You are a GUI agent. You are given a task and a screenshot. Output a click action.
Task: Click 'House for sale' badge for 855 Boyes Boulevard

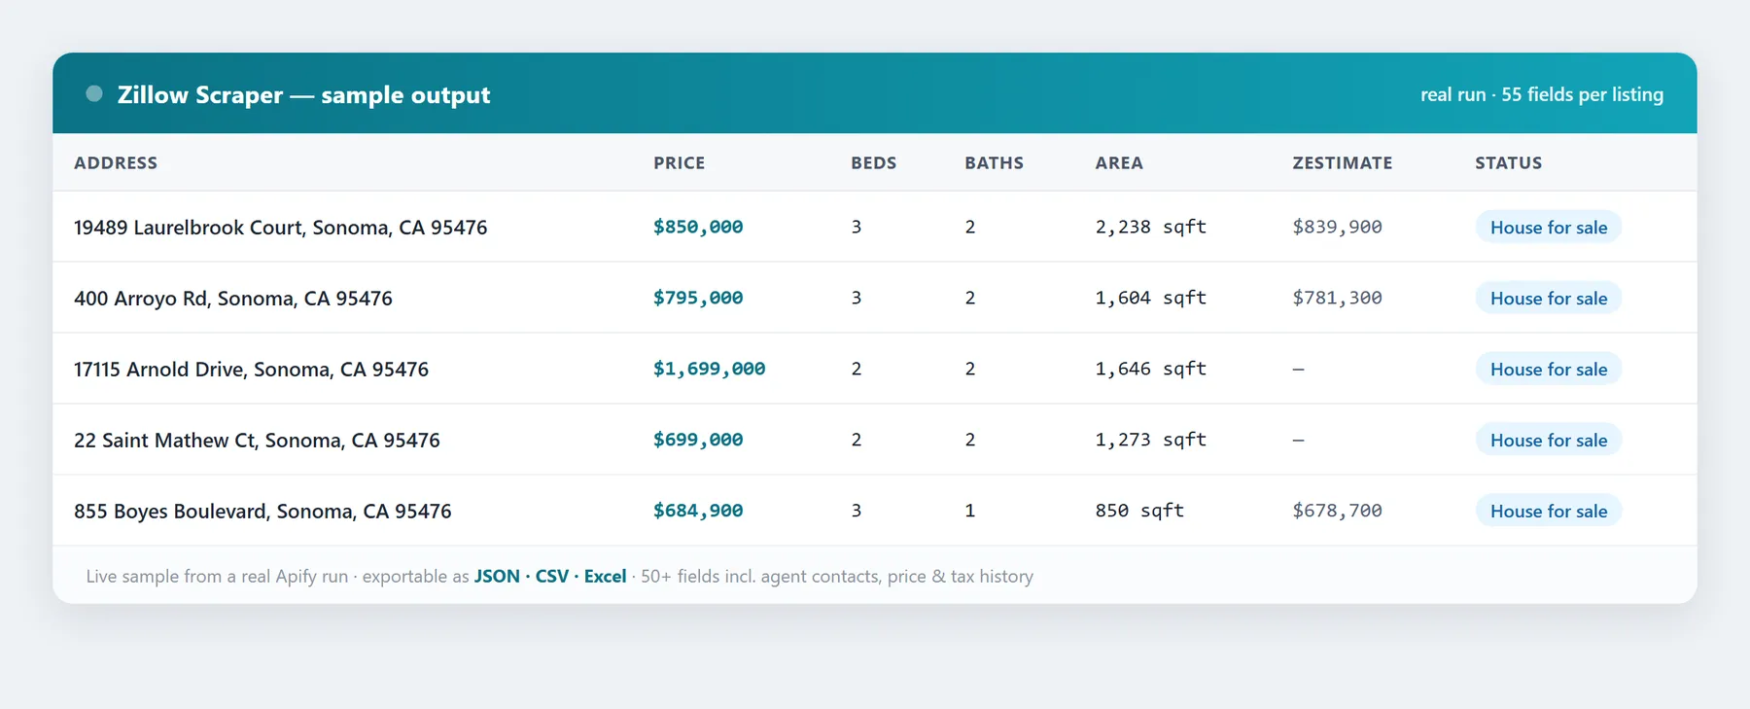1549,511
